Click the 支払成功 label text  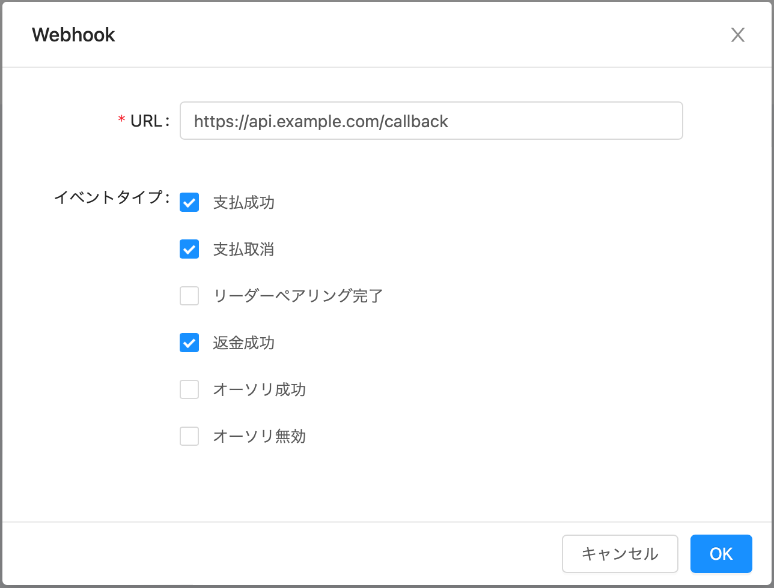click(x=243, y=203)
